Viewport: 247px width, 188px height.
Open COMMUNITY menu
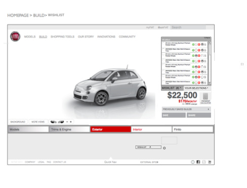pyautogui.click(x=127, y=36)
